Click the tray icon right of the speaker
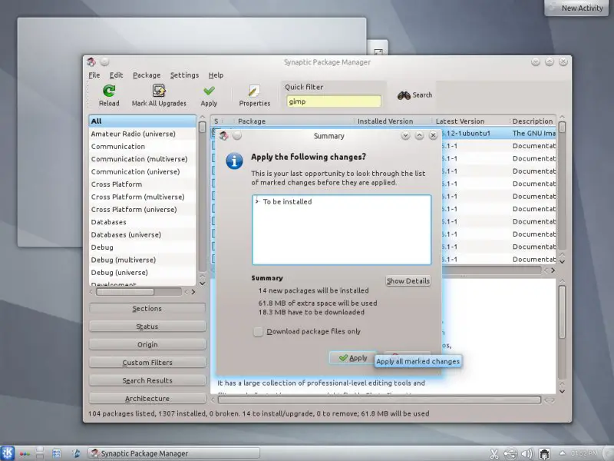Viewport: 614px width, 461px height. [544, 453]
